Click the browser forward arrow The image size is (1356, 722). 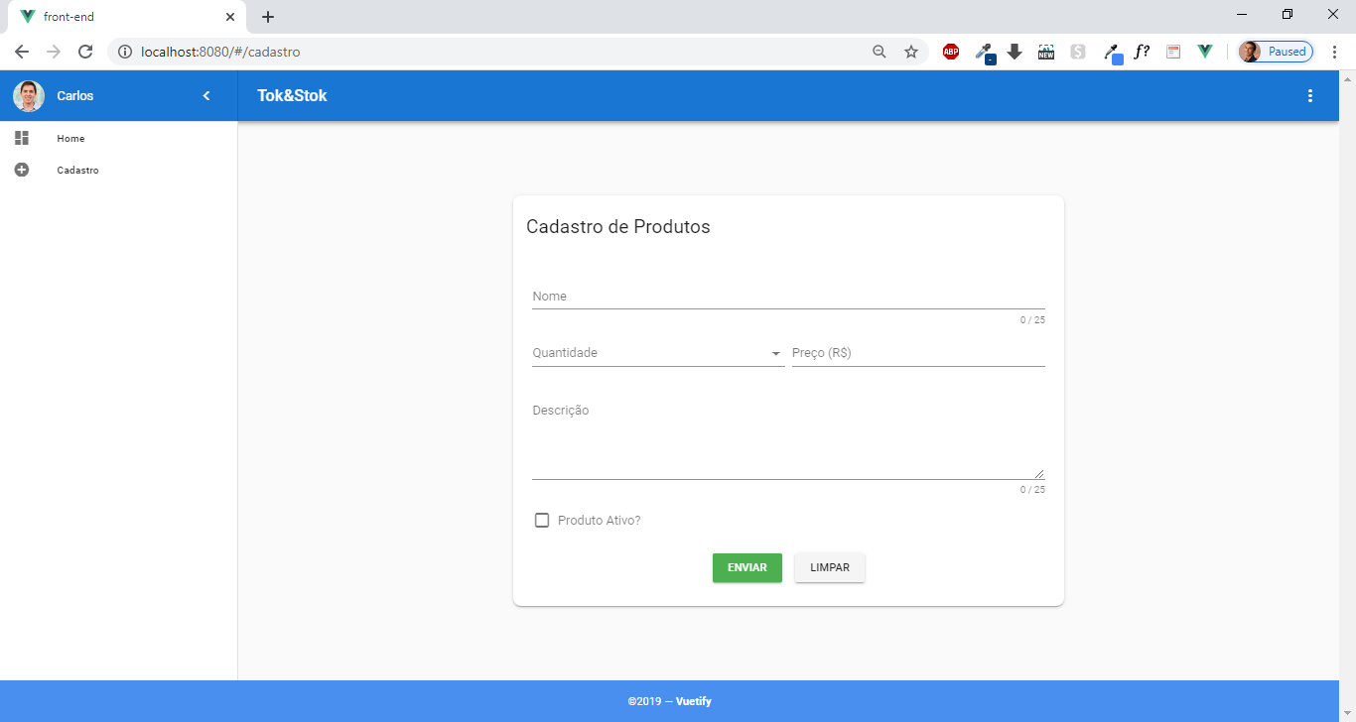[x=54, y=52]
